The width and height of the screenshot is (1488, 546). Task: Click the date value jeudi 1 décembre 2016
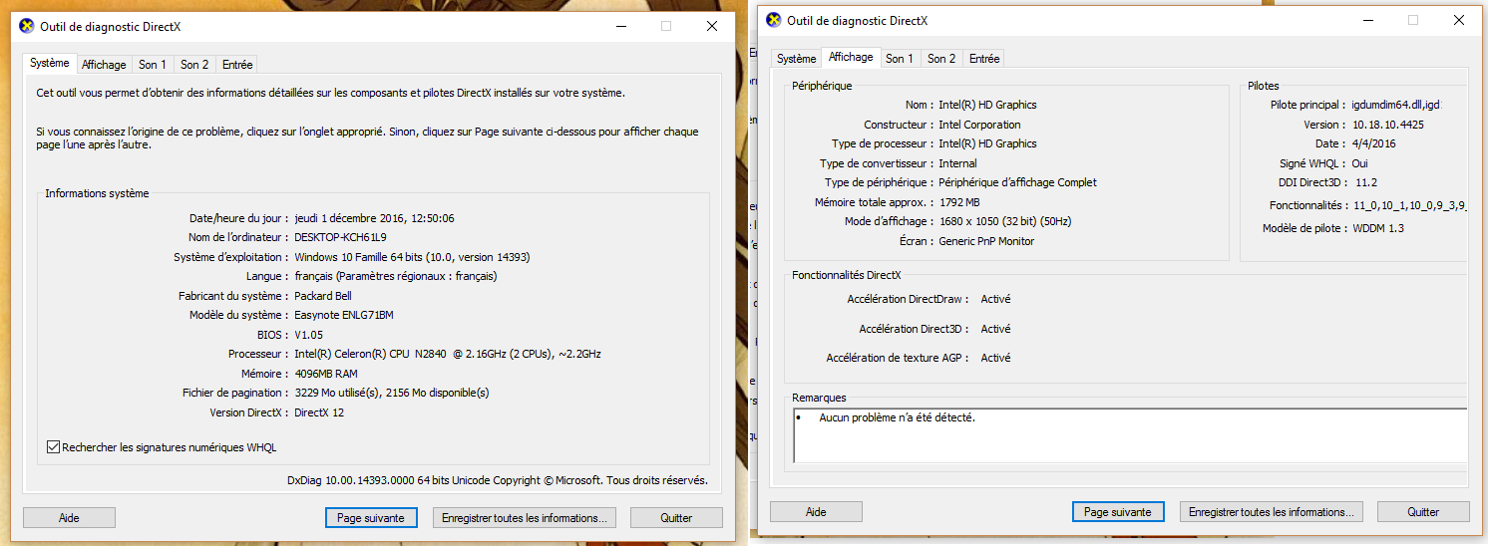(x=374, y=218)
